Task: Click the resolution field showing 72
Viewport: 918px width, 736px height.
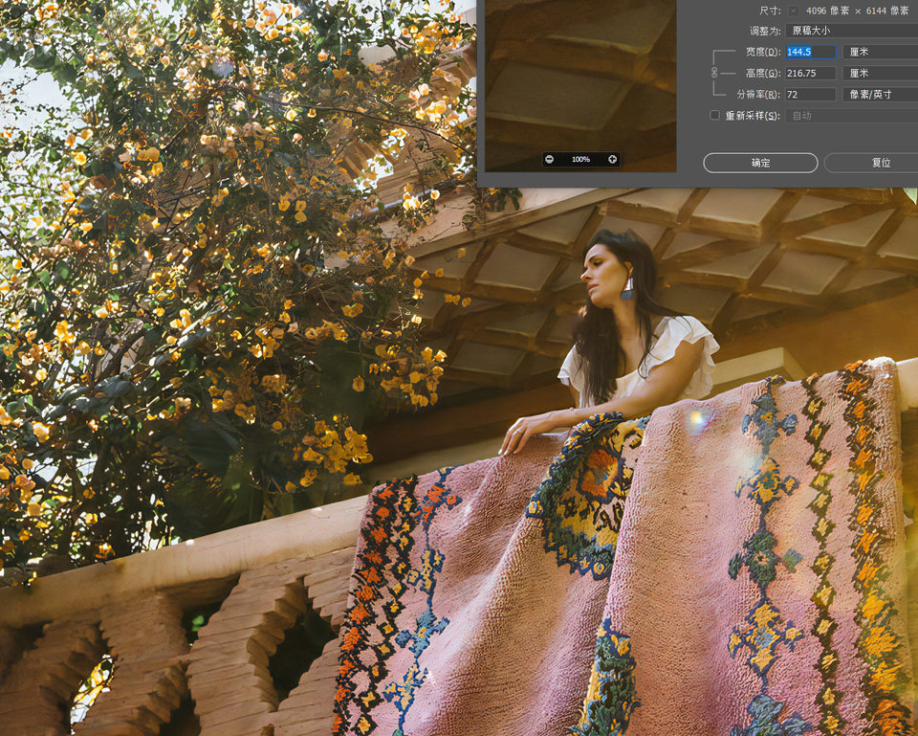Action: point(810,94)
